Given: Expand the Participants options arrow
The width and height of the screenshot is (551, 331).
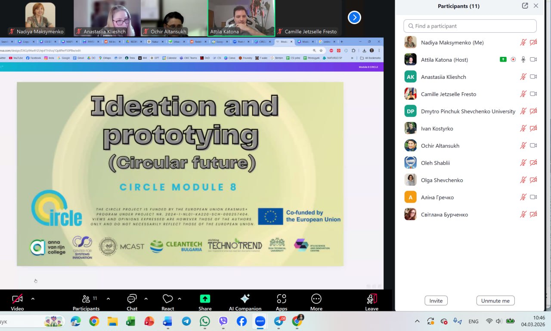Looking at the screenshot, I should 108,299.
